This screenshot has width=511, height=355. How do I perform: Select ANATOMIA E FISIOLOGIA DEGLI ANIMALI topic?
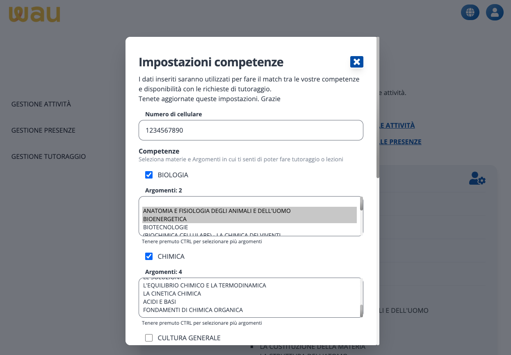pos(217,211)
